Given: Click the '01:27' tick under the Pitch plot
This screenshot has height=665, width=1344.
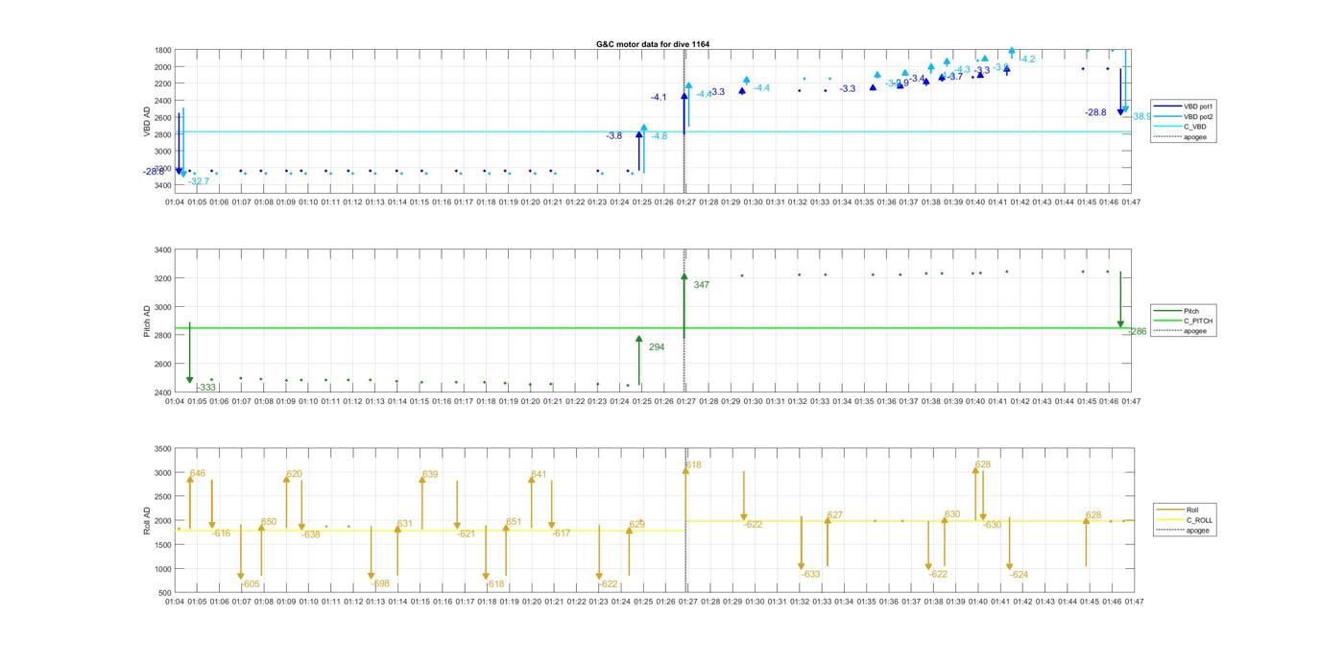Looking at the screenshot, I should coord(686,402).
